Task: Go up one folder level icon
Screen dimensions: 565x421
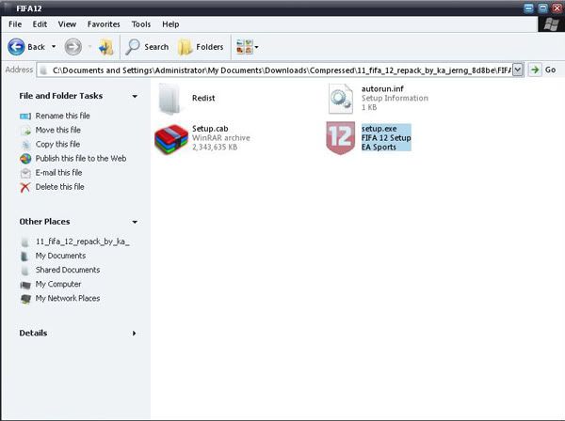Action: [x=105, y=47]
